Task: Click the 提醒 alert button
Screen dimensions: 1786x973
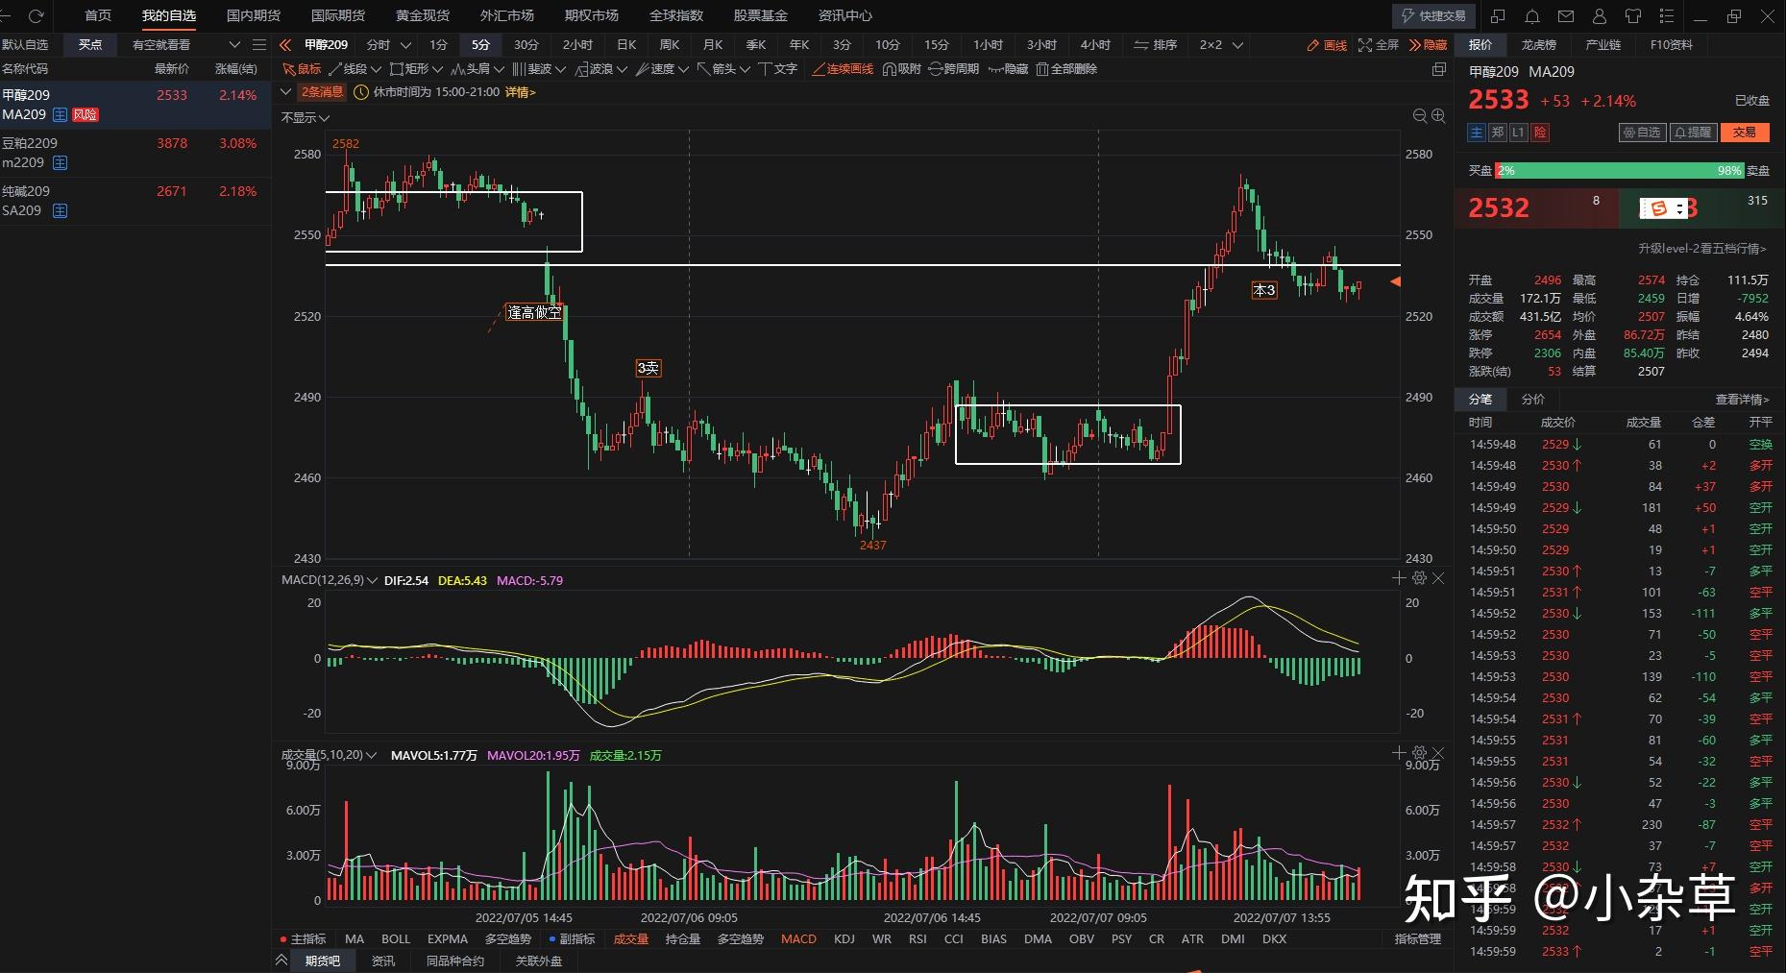Action: click(1692, 133)
